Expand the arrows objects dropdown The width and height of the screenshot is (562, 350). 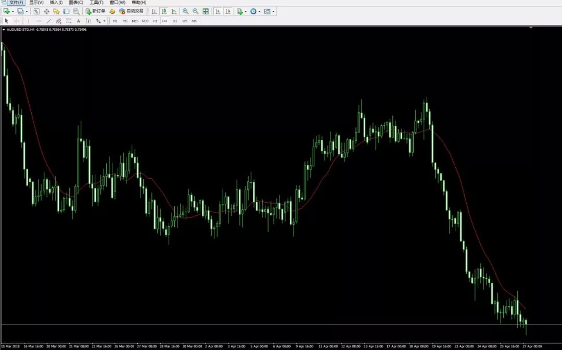[x=104, y=21]
